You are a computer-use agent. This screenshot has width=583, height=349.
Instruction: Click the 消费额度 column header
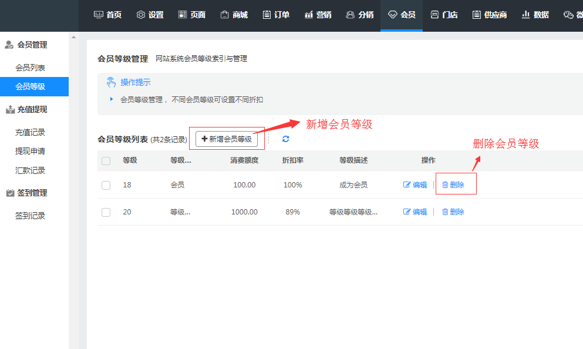(244, 160)
